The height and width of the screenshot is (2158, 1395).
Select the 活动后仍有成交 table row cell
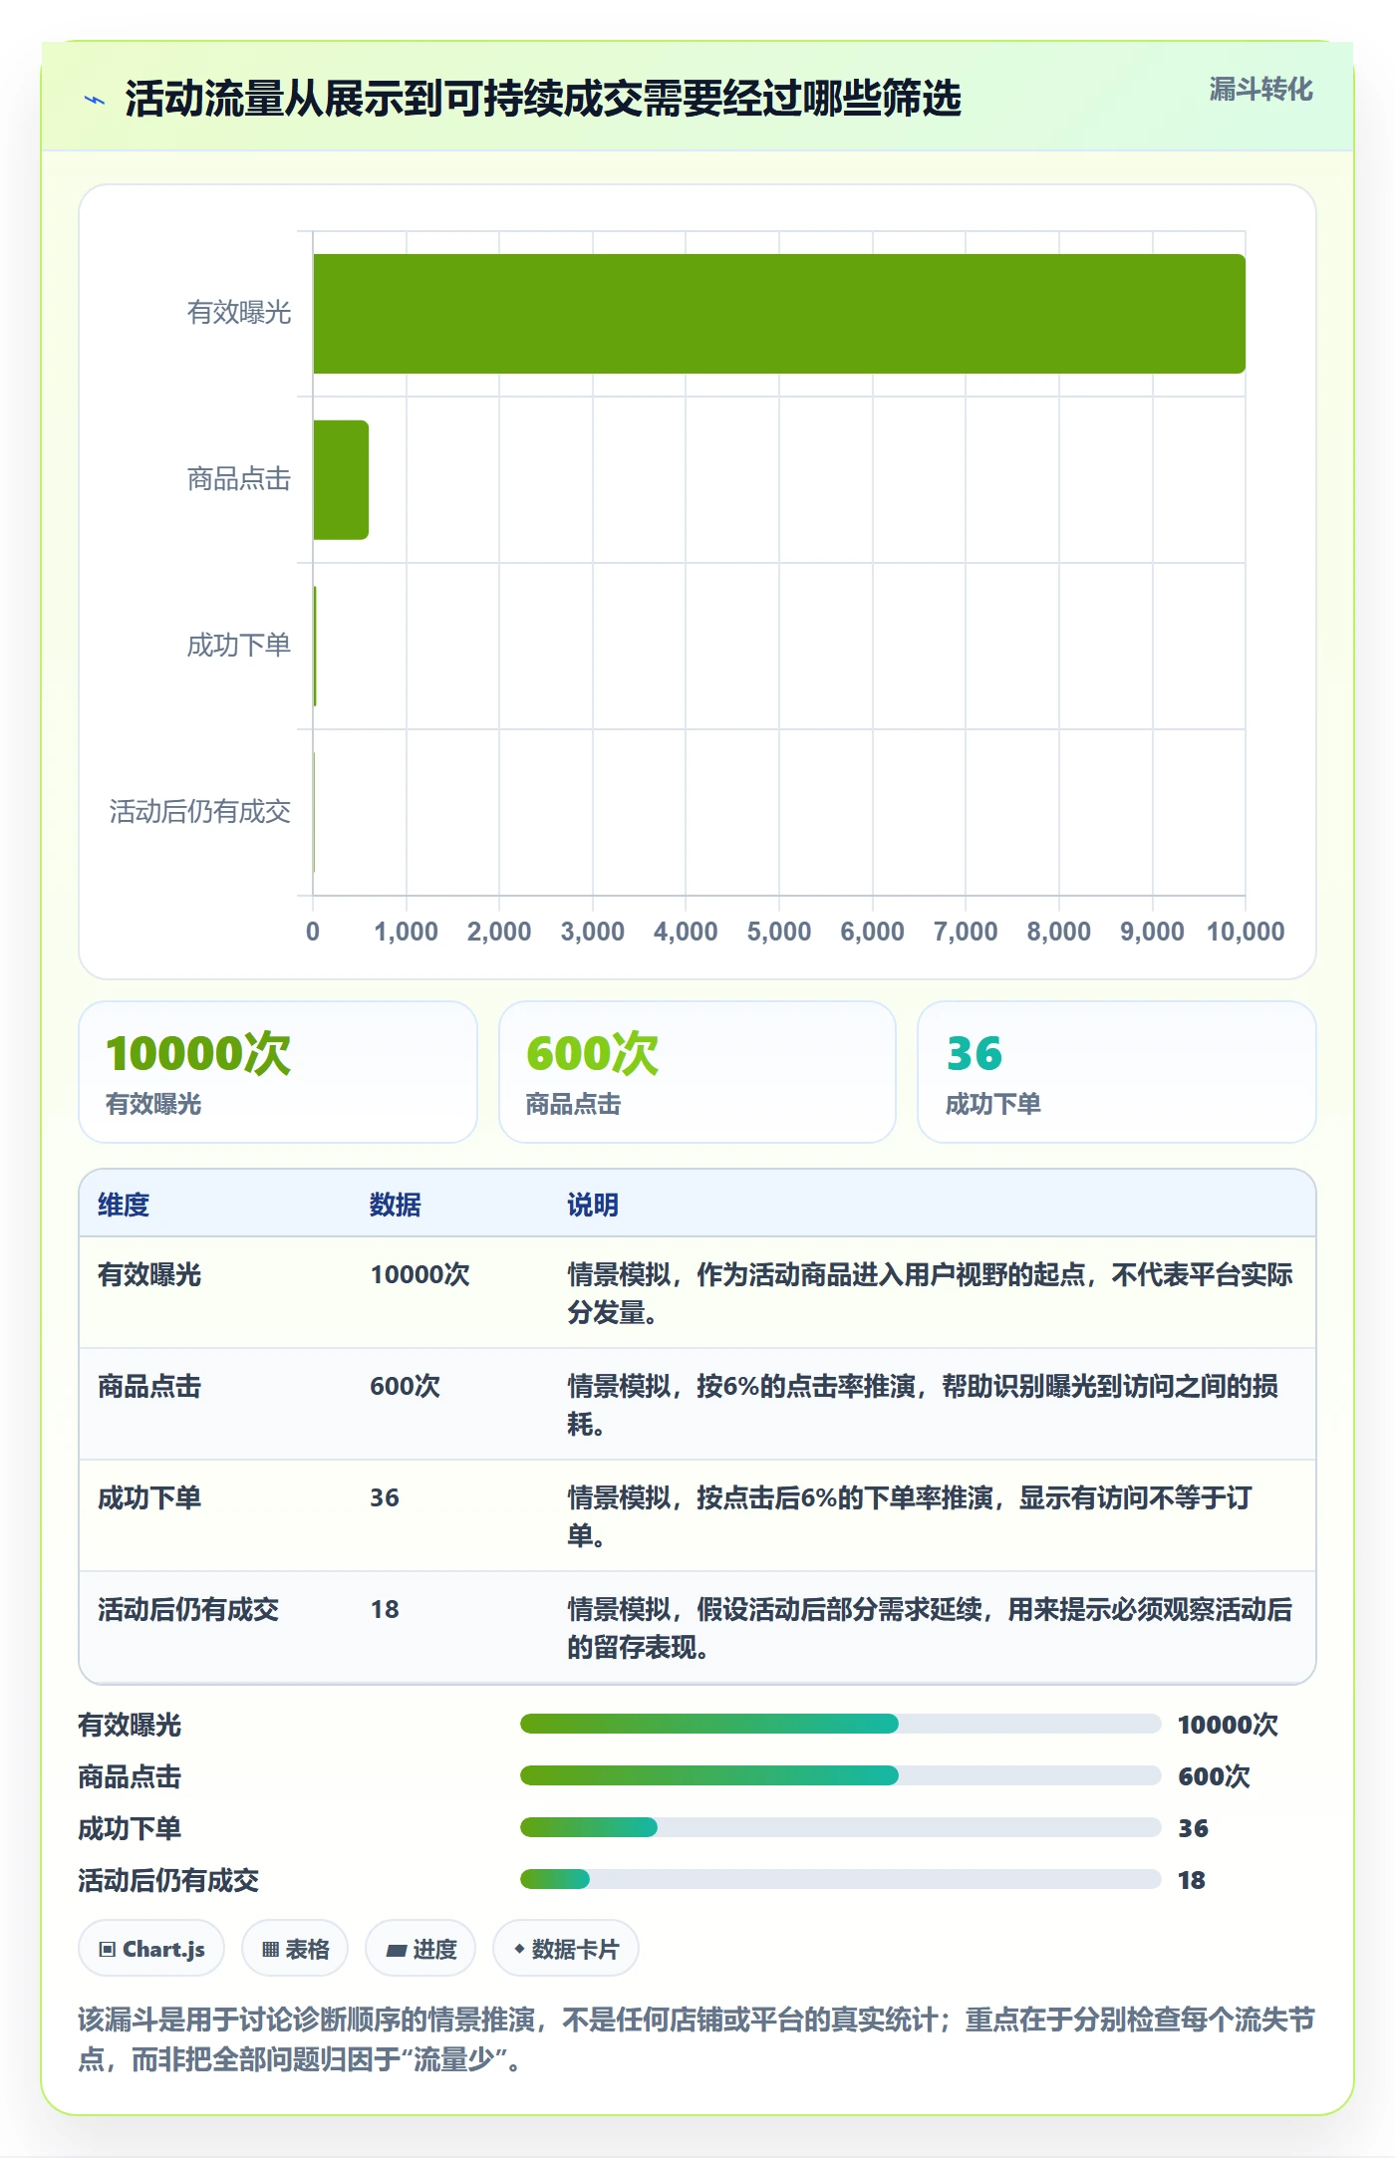[188, 1609]
